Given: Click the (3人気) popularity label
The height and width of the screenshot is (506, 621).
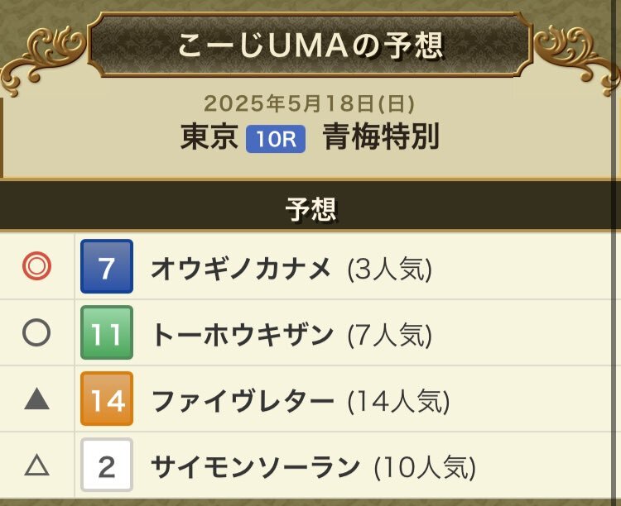Looking at the screenshot, I should point(389,270).
